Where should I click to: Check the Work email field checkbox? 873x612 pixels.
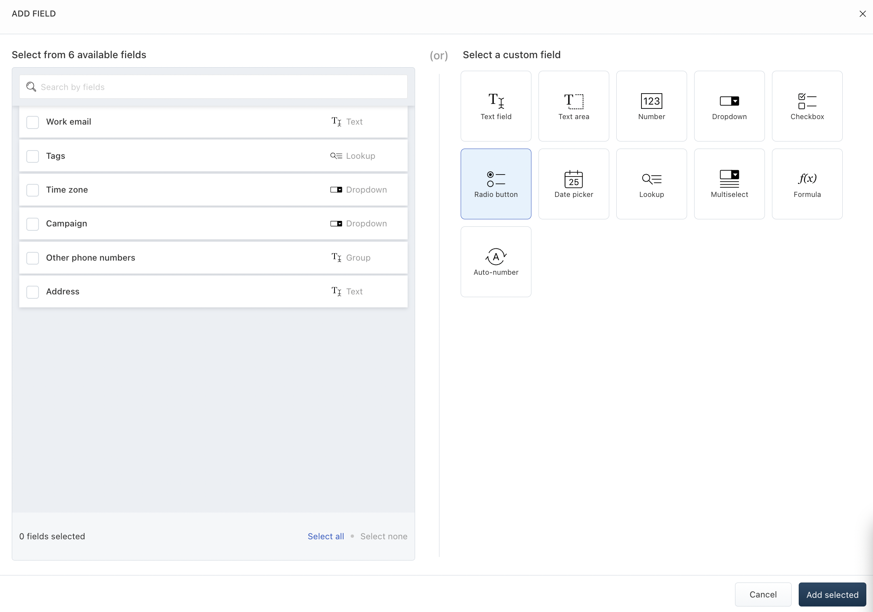[x=33, y=122]
